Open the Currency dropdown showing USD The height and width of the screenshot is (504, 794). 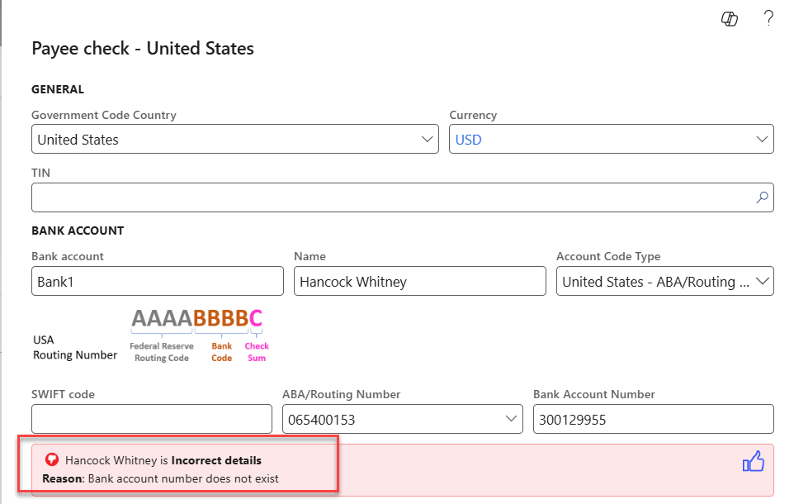[762, 140]
